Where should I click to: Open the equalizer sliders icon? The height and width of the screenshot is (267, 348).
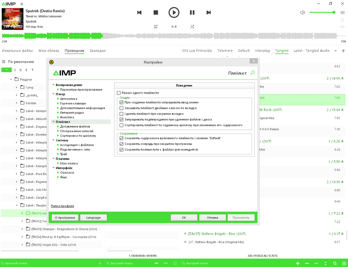pos(342,12)
